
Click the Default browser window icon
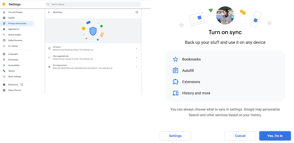click(4, 40)
